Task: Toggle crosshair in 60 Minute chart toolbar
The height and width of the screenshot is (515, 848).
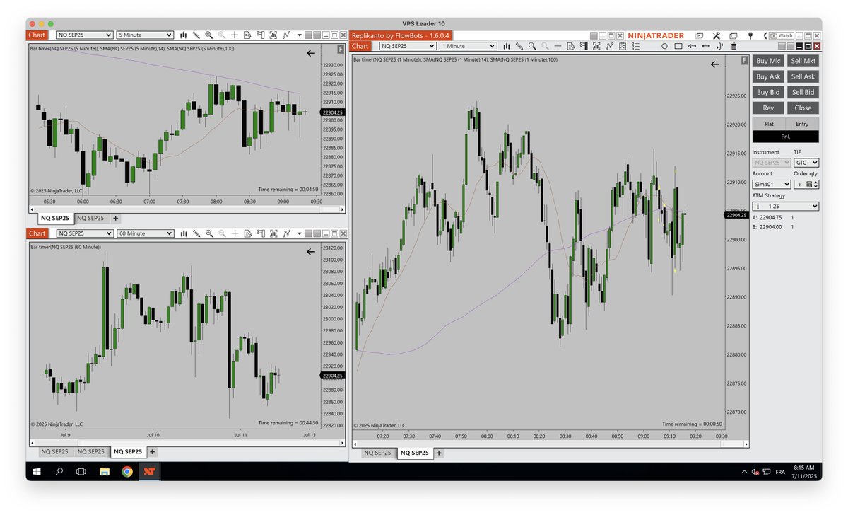Action: point(235,233)
